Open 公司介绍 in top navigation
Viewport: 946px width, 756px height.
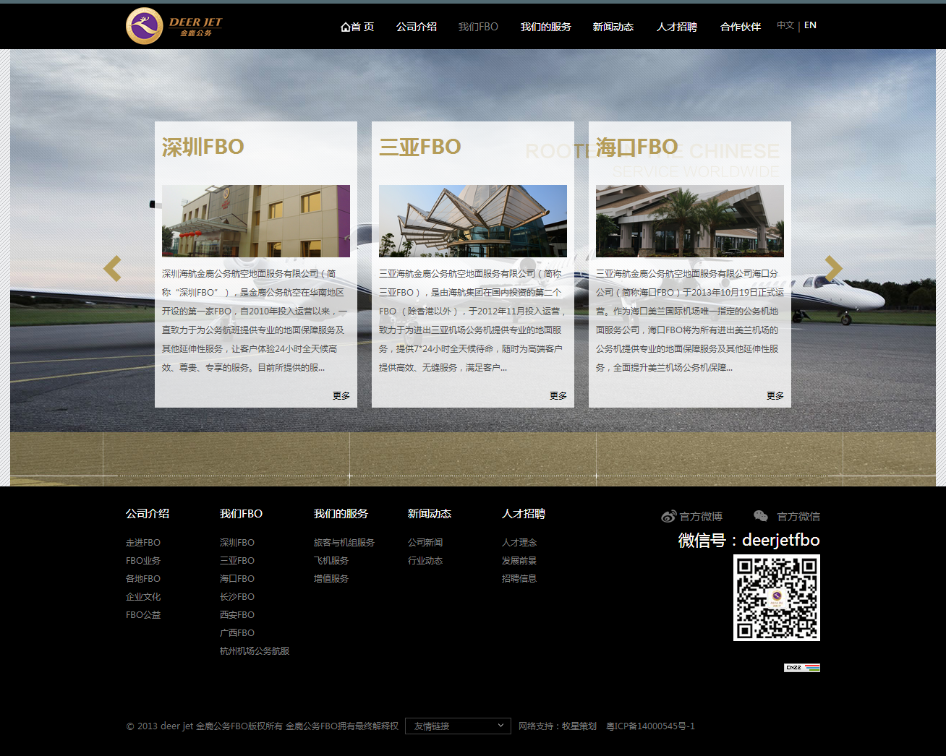[x=417, y=27]
